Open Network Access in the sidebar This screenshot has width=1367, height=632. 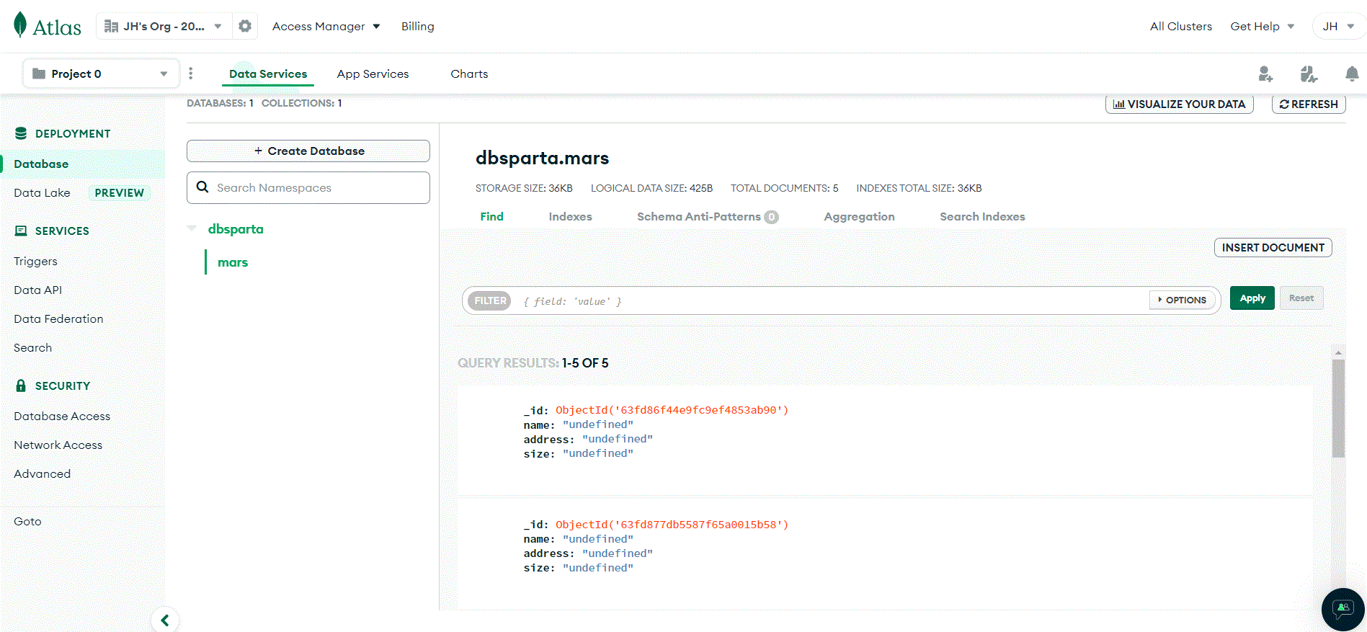pos(58,445)
